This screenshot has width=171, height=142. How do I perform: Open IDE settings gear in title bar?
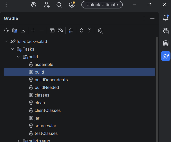(72, 5)
